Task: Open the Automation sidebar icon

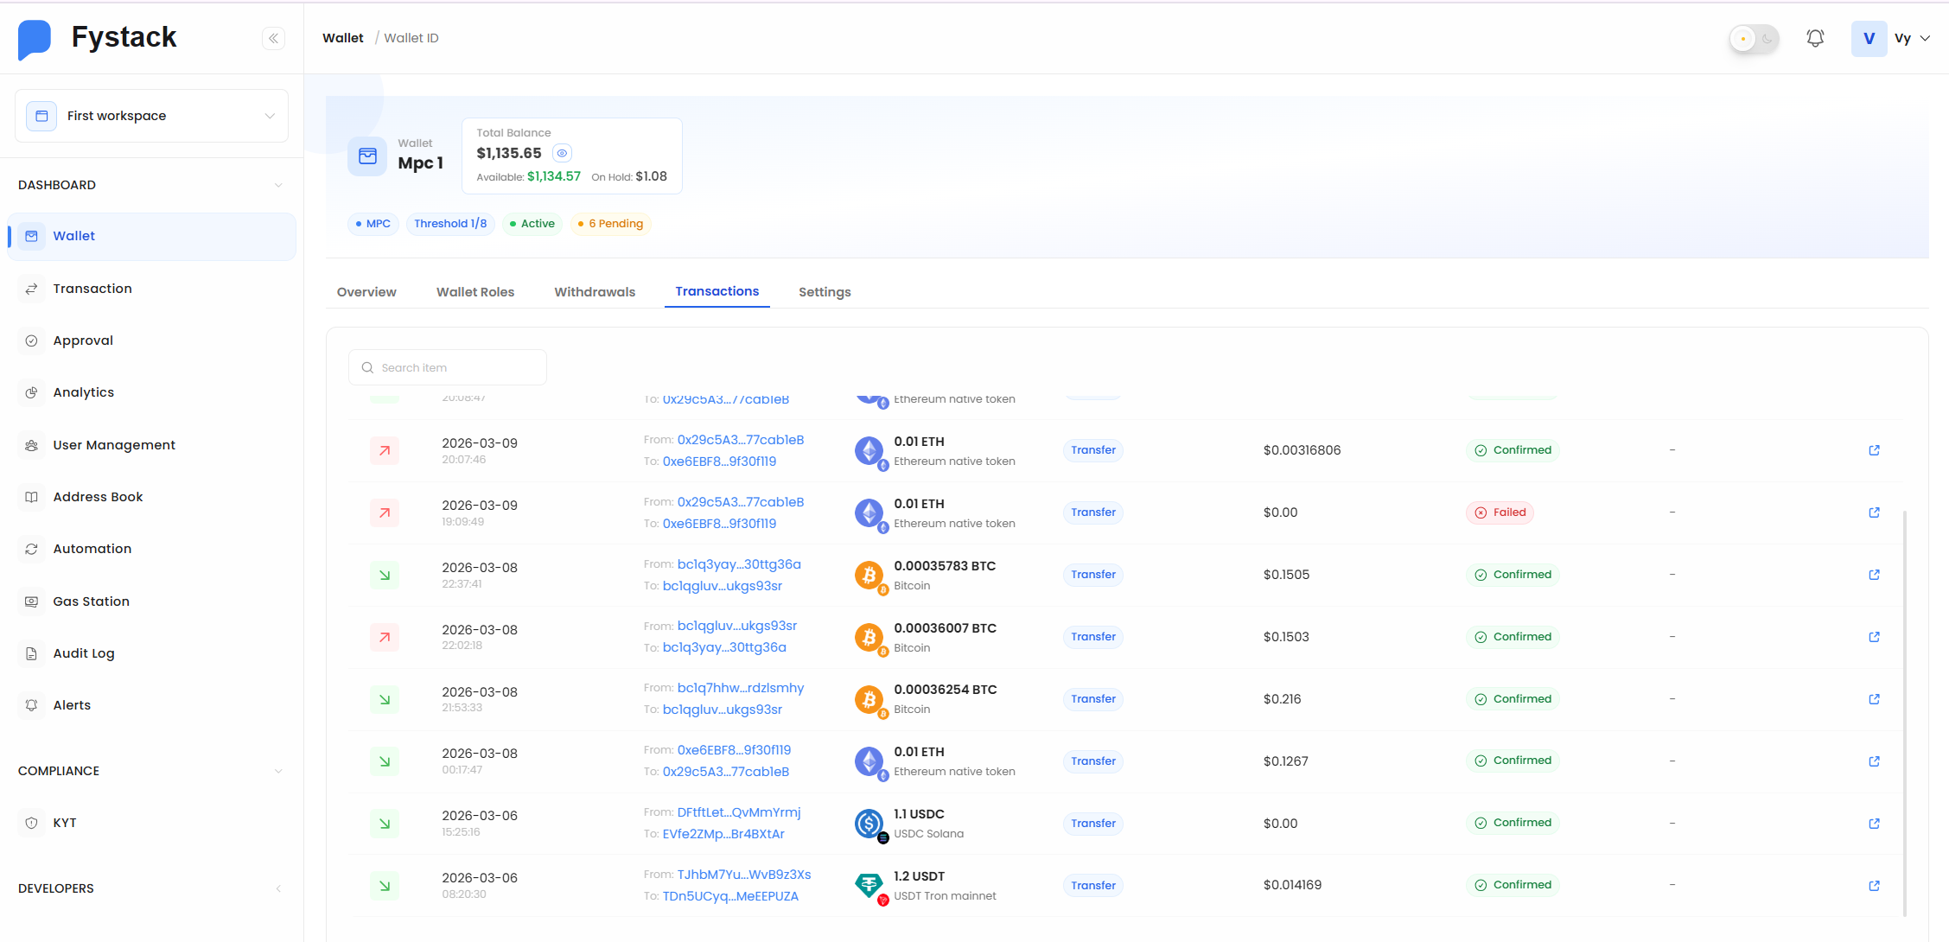Action: pos(32,548)
